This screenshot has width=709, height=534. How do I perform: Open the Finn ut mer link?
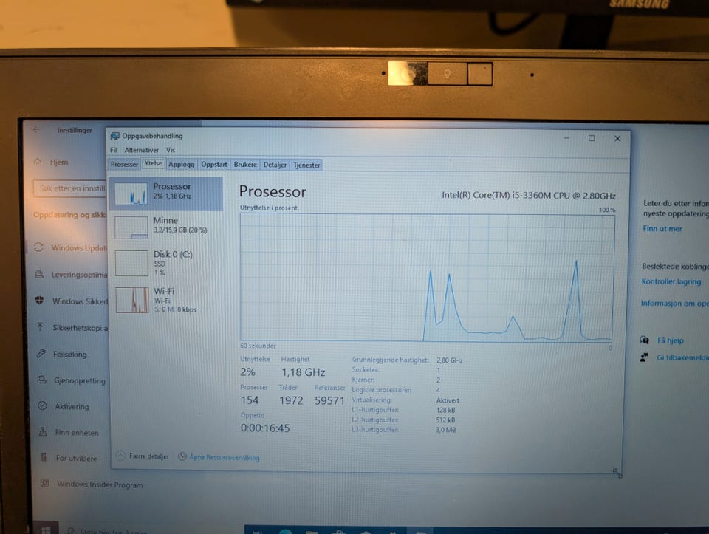pos(662,228)
